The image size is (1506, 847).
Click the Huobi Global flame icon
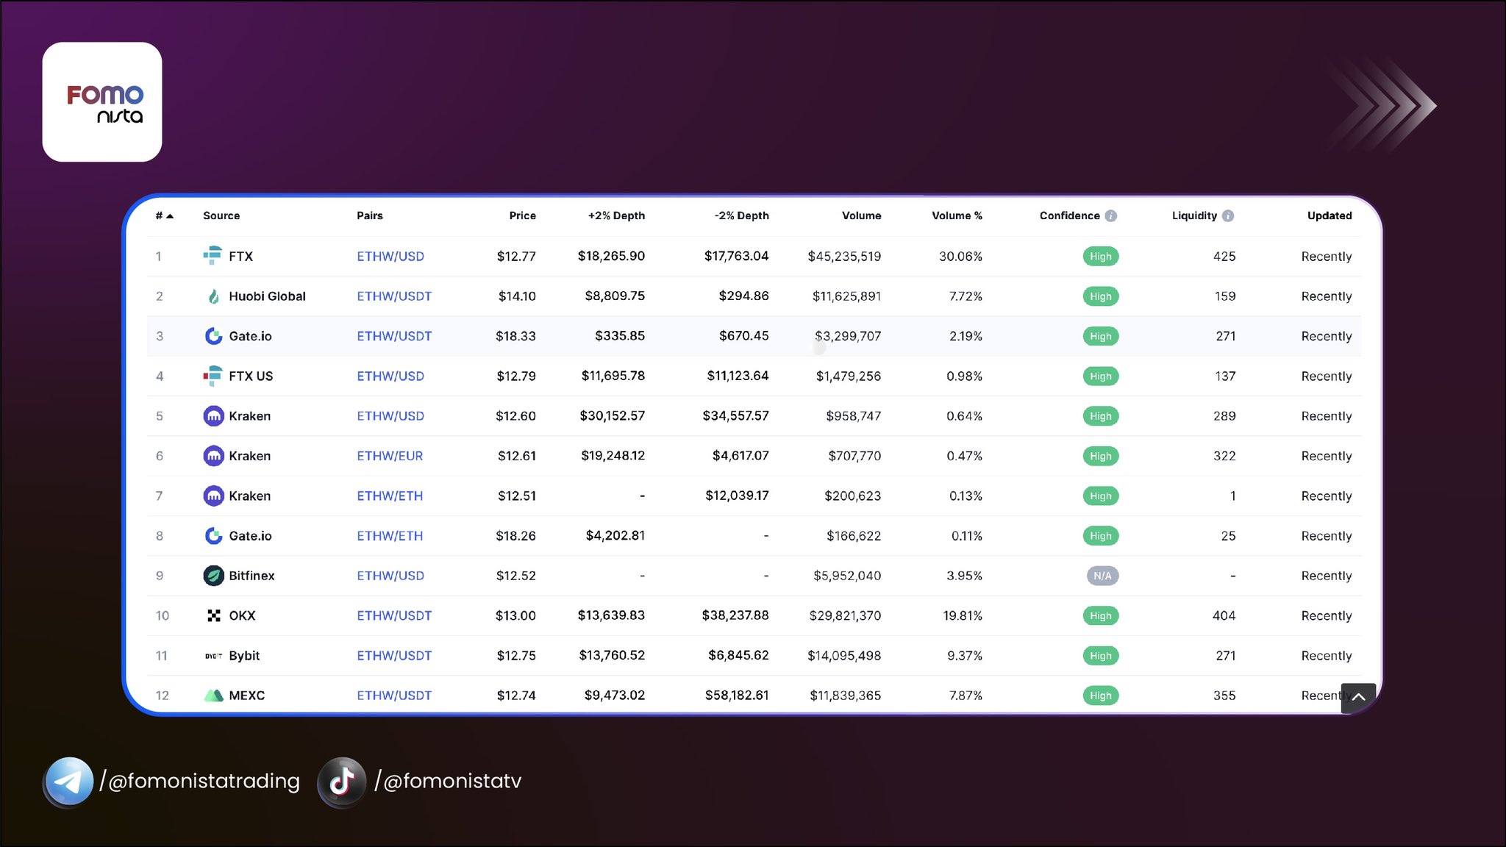[213, 296]
